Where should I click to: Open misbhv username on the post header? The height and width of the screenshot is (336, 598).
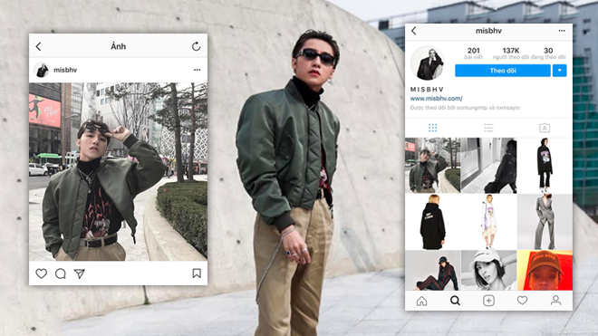tap(65, 70)
